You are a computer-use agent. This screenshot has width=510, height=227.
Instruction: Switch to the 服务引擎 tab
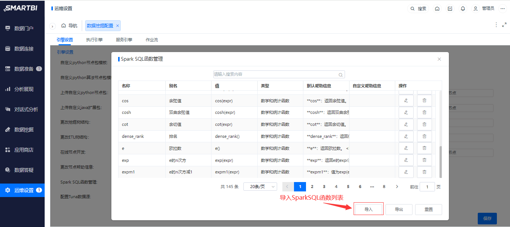point(124,40)
